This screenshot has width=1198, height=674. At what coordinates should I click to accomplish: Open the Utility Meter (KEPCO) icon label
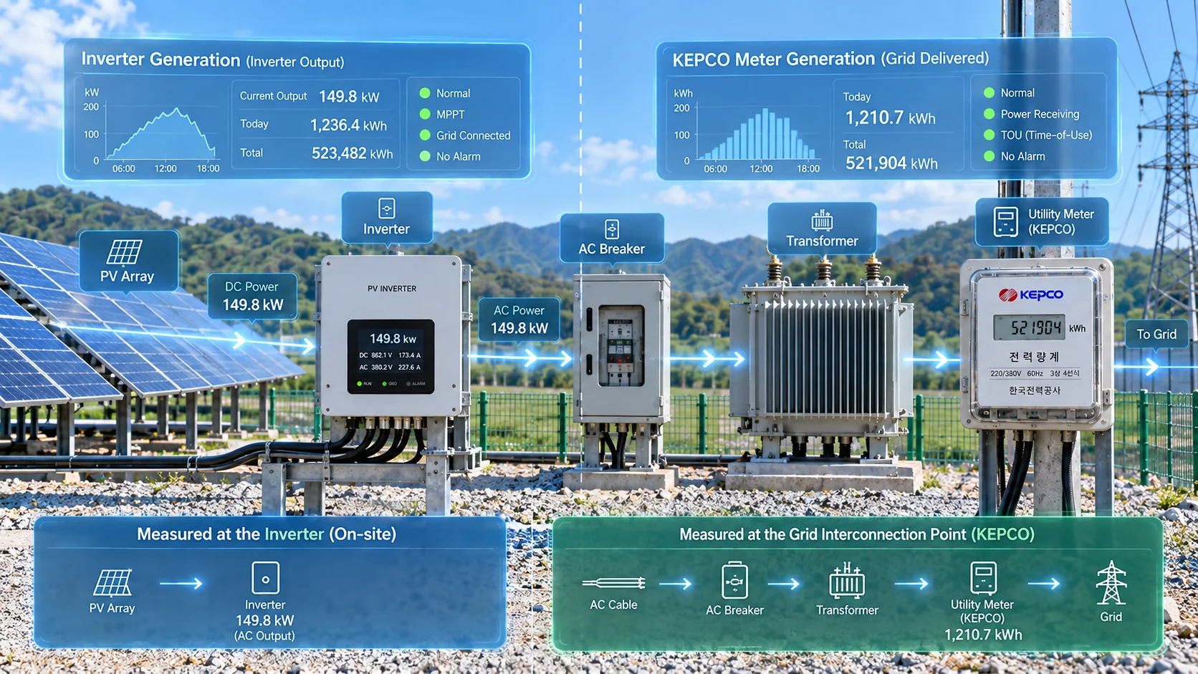pyautogui.click(x=1043, y=222)
